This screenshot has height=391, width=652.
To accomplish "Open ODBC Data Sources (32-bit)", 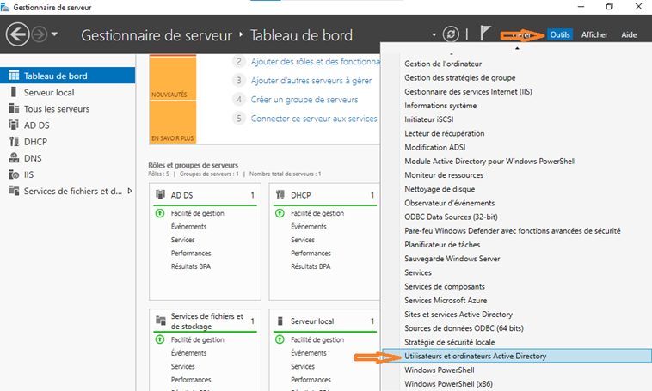I will 452,217.
